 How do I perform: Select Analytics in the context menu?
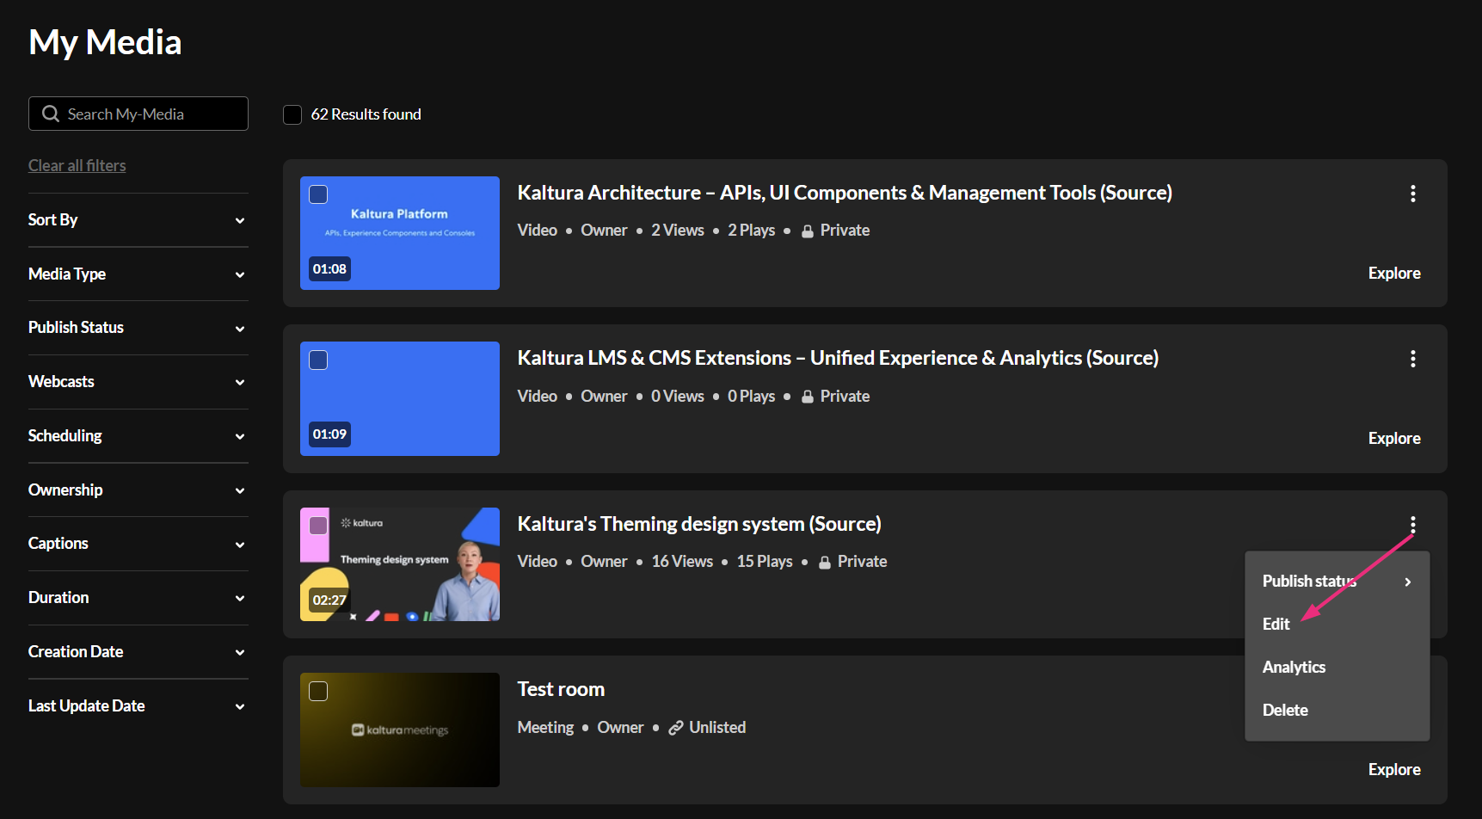[x=1337, y=668]
